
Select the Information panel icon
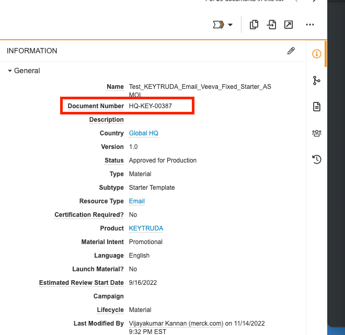click(317, 54)
